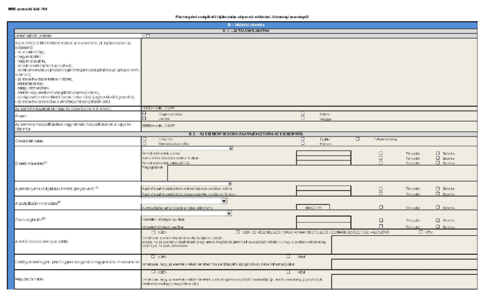This screenshot has height=297, width=482.
Task: Tick Becslés for műveletek értéke (EUR)
Action: 438,163
